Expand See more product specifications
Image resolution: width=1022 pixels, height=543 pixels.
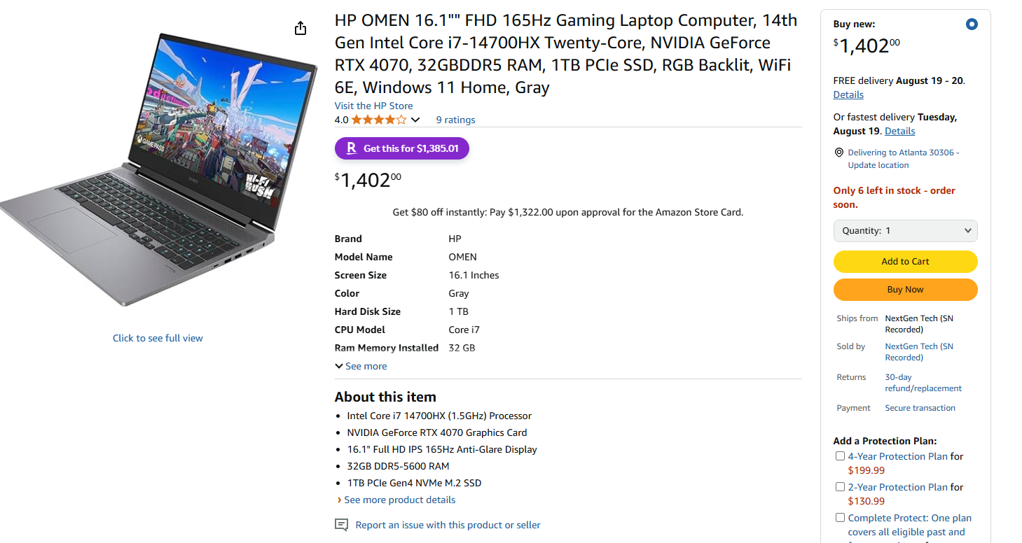[361, 366]
